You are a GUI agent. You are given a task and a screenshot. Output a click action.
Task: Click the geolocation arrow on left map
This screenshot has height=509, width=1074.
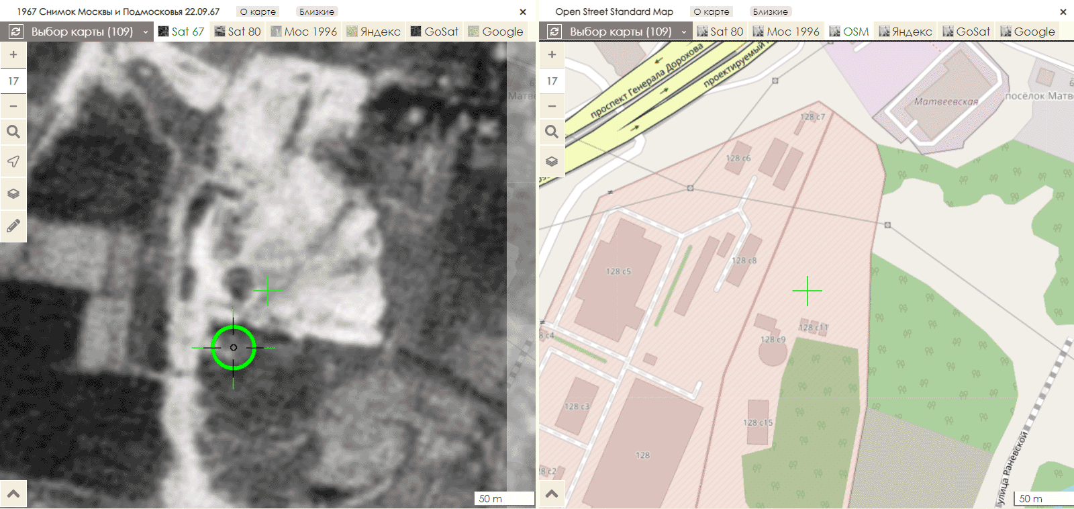coord(13,162)
